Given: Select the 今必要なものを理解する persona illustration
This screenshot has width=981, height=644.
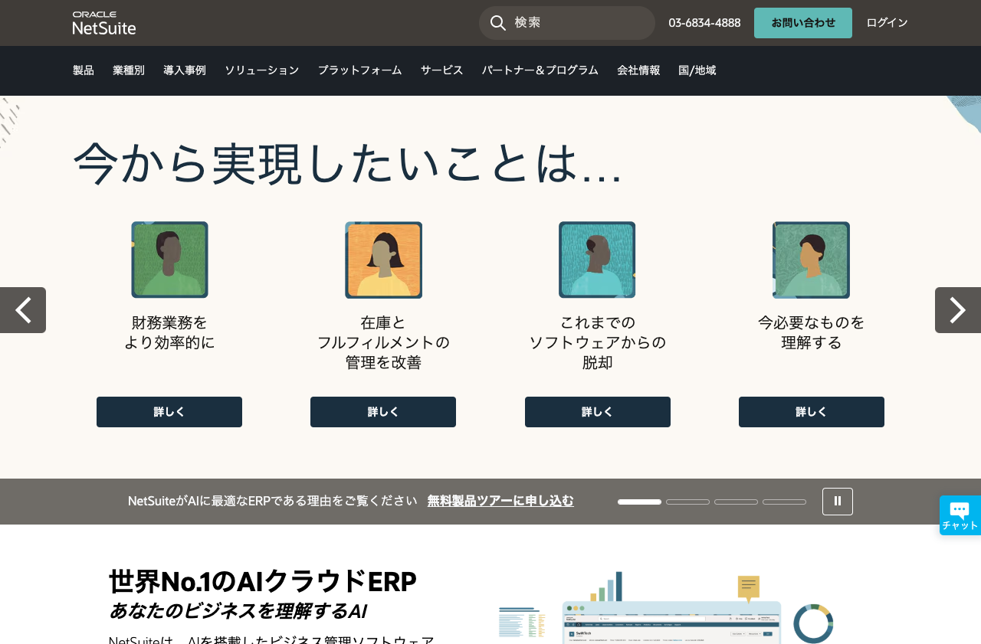Looking at the screenshot, I should [811, 260].
